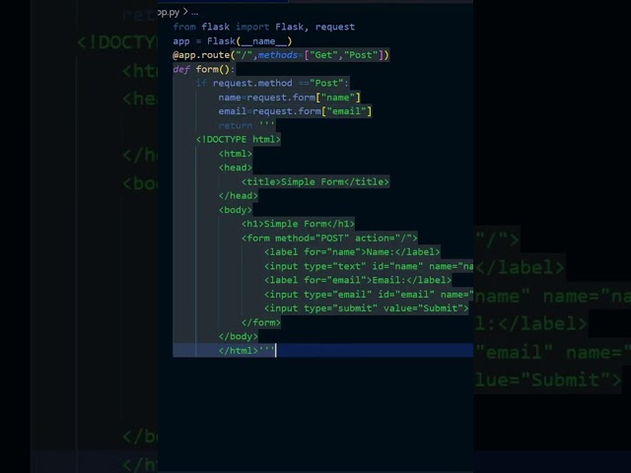Click the '<input type="submit" value="Submit">' line
This screenshot has width=631, height=473.
[366, 308]
